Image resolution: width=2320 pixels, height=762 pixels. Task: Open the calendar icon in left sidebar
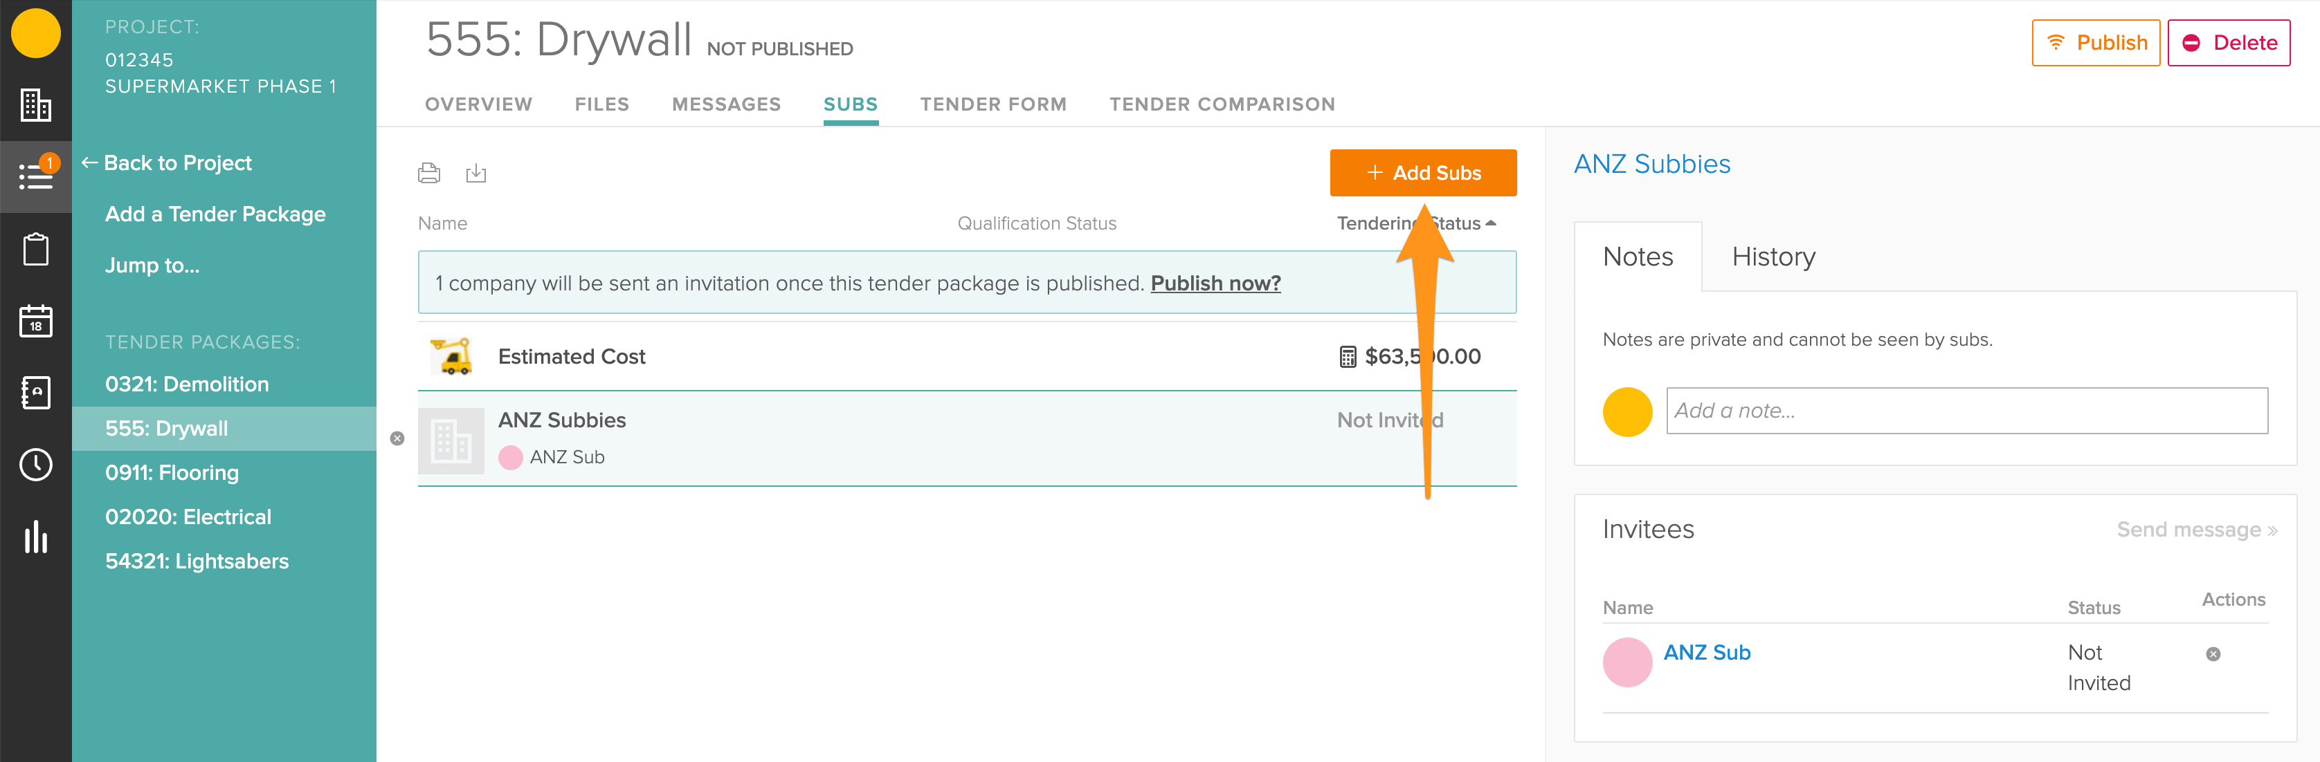(36, 321)
